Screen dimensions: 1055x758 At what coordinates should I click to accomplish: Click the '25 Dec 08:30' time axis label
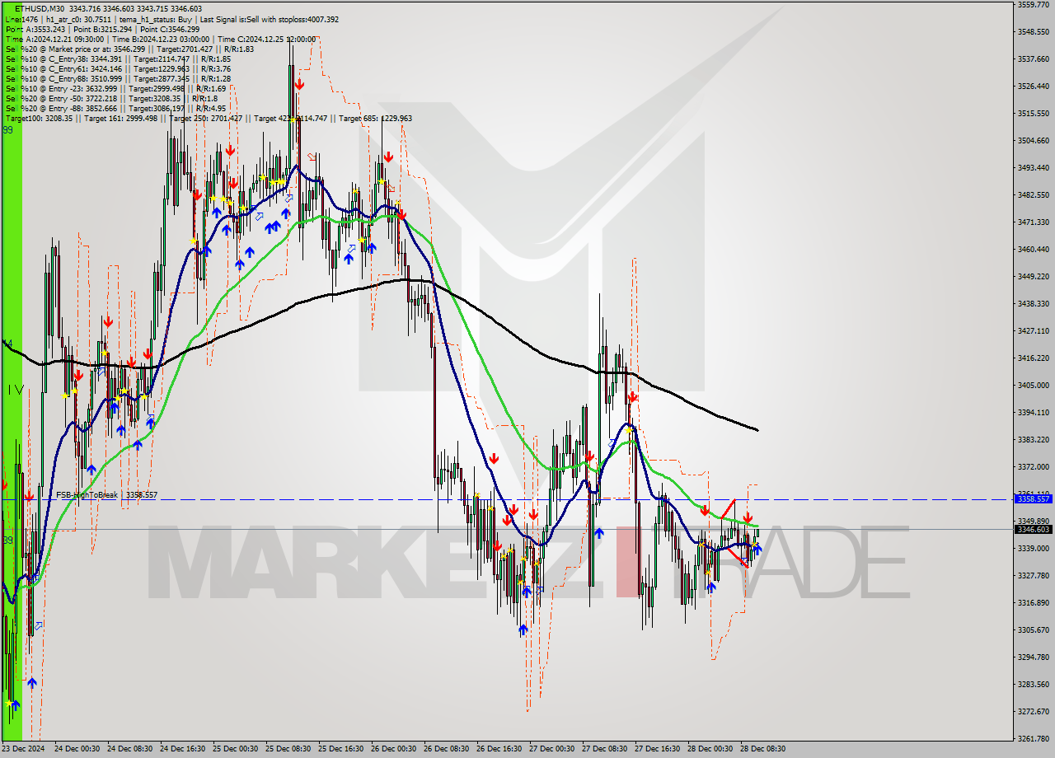coord(288,749)
